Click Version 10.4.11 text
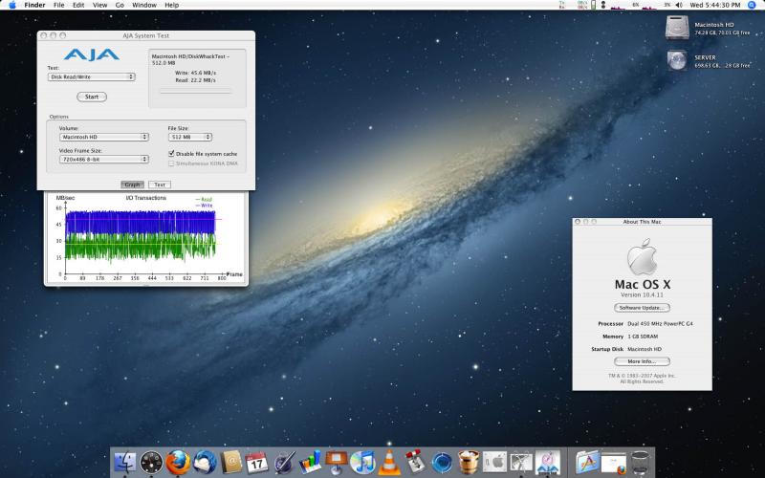This screenshot has height=478, width=765. click(x=642, y=295)
